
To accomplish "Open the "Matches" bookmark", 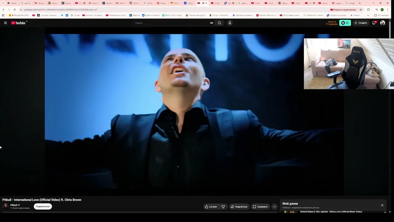I will 135,15.
